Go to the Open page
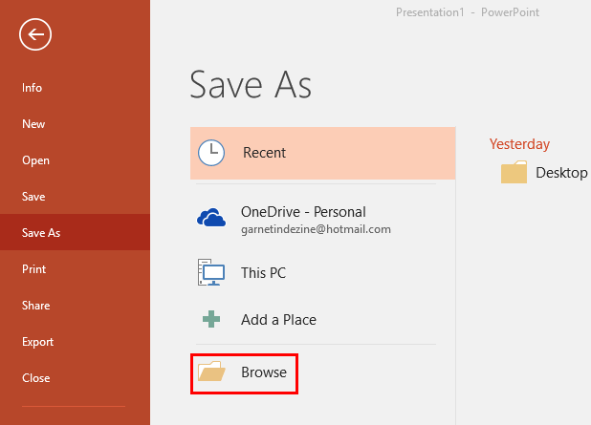591x425 pixels. click(x=35, y=160)
